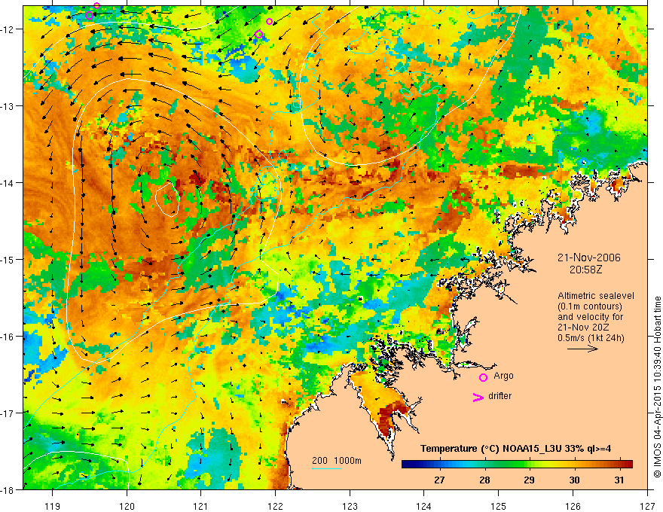
Task: Click the '200 1000m' depth label
Action: (x=337, y=461)
